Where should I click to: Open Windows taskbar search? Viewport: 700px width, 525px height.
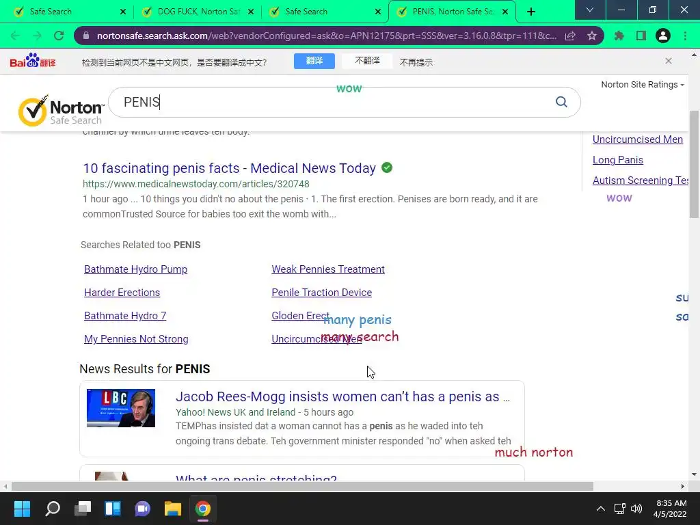53,509
